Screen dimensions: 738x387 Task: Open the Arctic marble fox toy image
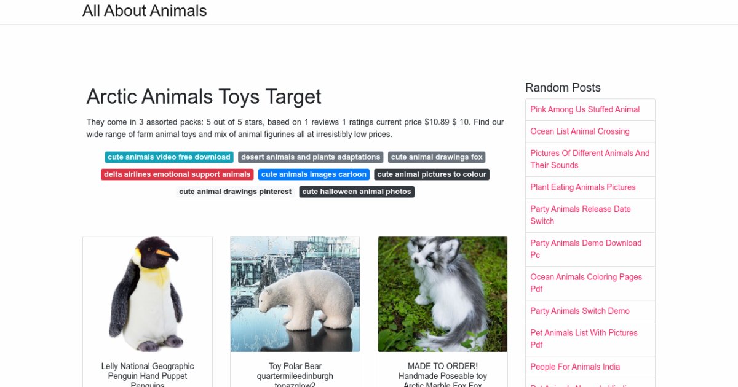pyautogui.click(x=443, y=294)
